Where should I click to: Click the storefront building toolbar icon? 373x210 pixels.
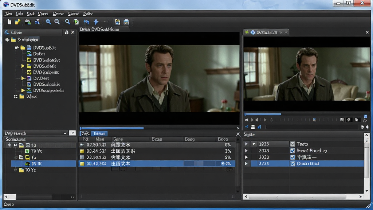coord(126,22)
